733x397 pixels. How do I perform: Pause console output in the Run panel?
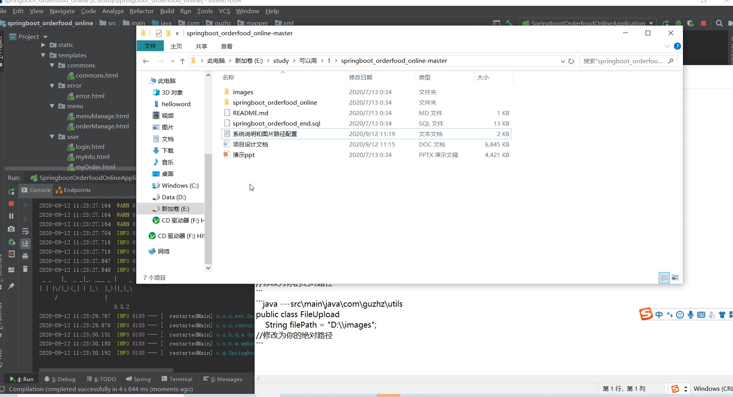[x=11, y=216]
